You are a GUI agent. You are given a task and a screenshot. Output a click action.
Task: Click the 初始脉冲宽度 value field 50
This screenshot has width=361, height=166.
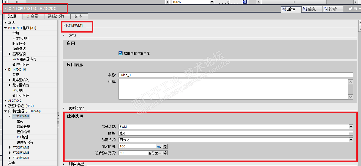click(133, 153)
